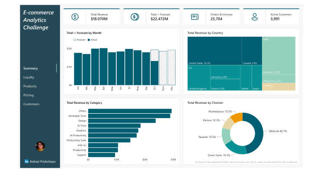
Task: Open Aleksei Prishchepo LinkedIn link
Action: [x=42, y=161]
